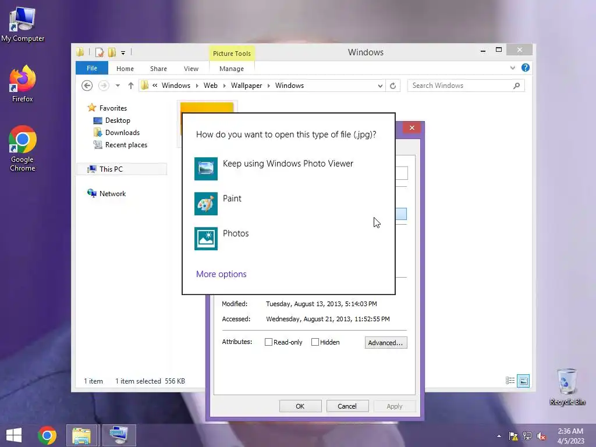Select the Photos app option
This screenshot has height=447, width=596.
(x=288, y=238)
